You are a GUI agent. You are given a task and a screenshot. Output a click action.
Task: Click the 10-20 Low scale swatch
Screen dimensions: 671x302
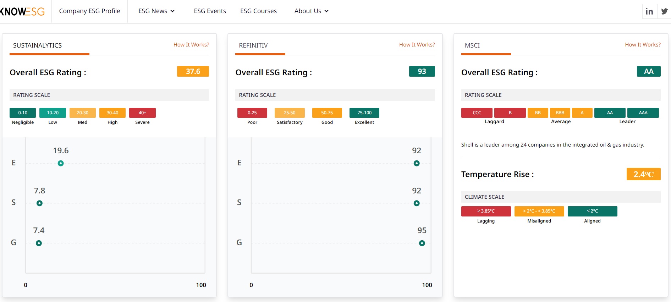(x=53, y=113)
